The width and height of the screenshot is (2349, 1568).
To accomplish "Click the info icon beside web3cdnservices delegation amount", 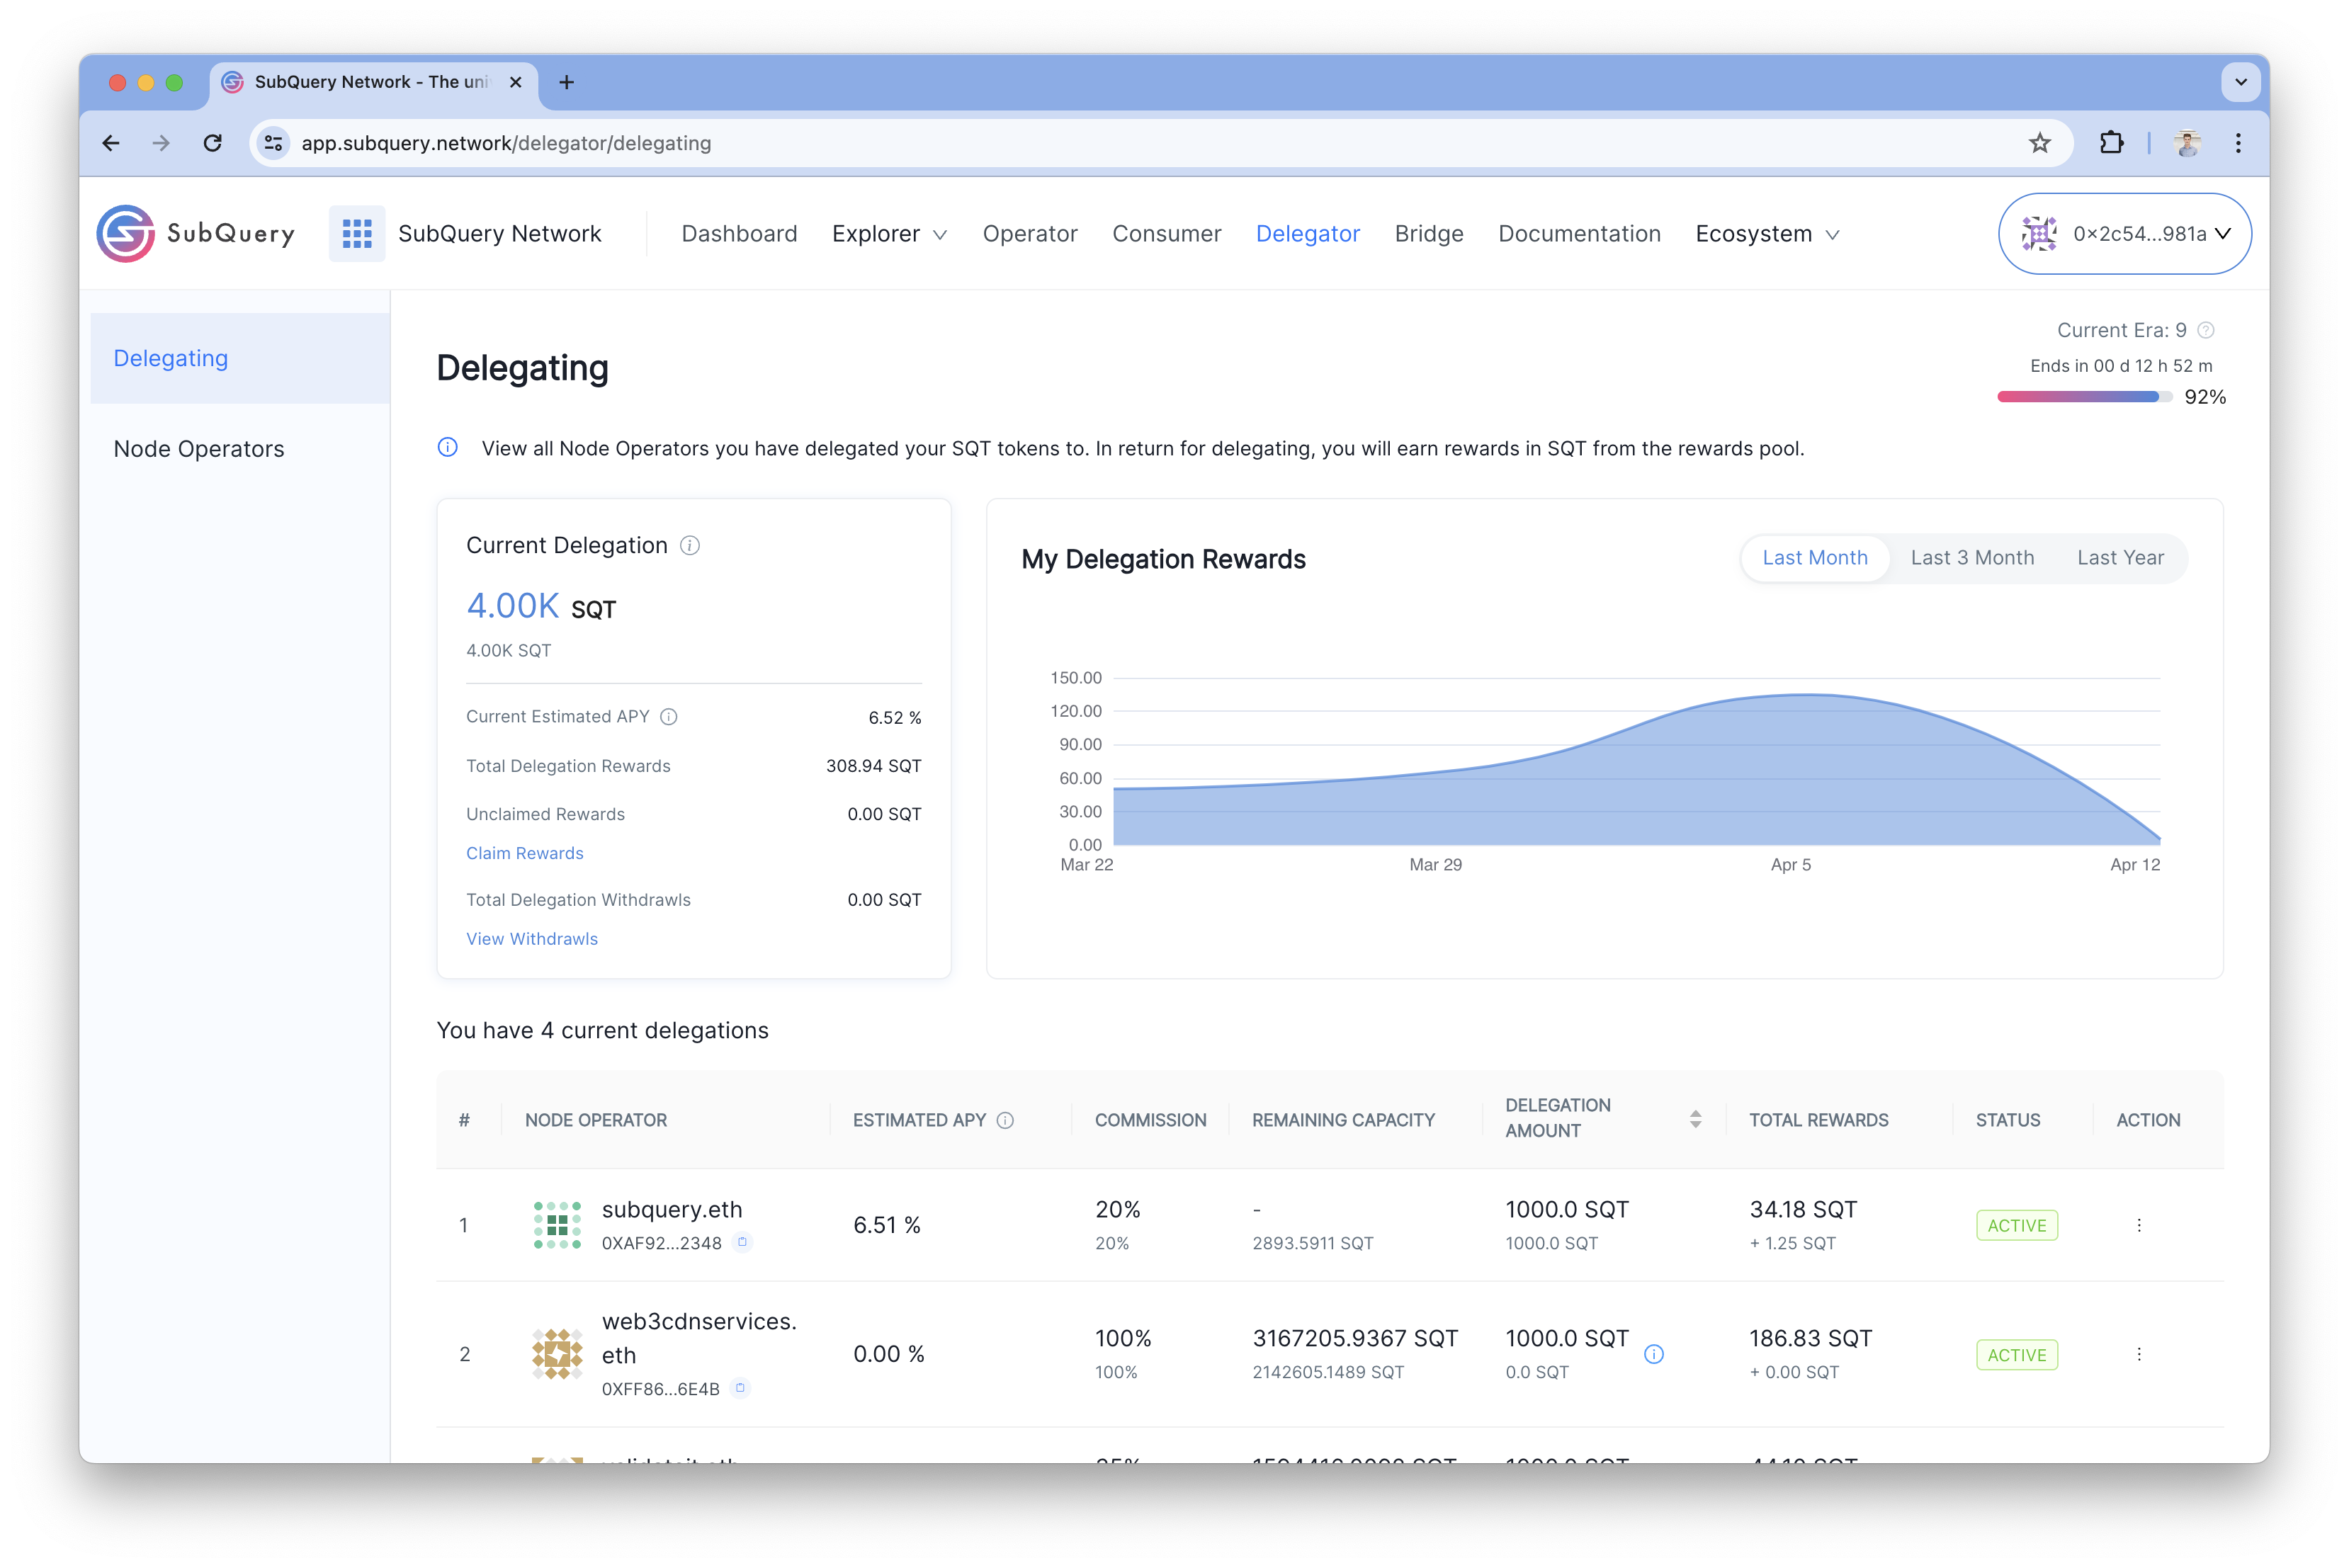I will point(1654,1354).
